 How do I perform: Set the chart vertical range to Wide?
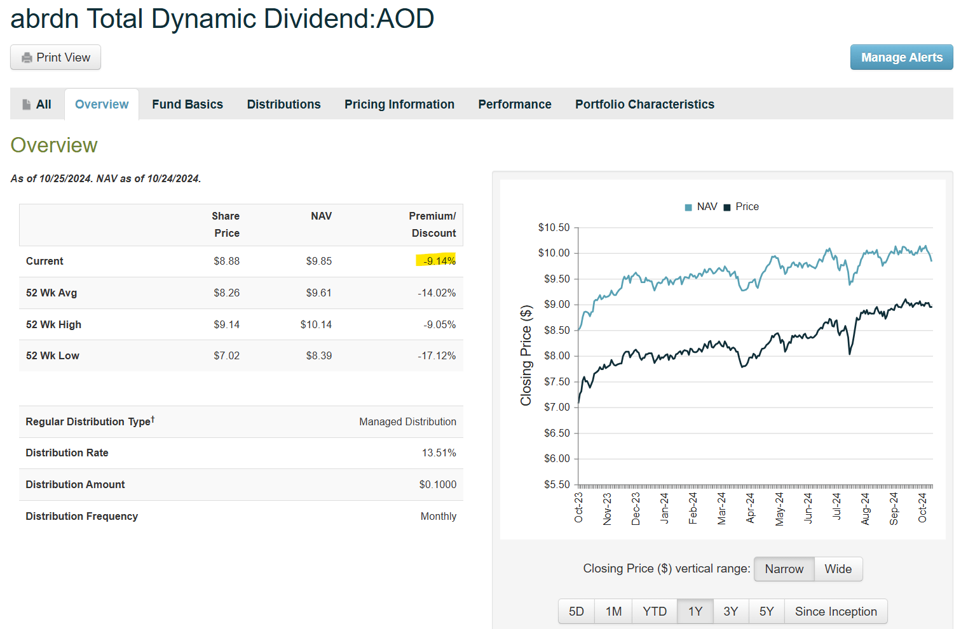[x=838, y=569]
